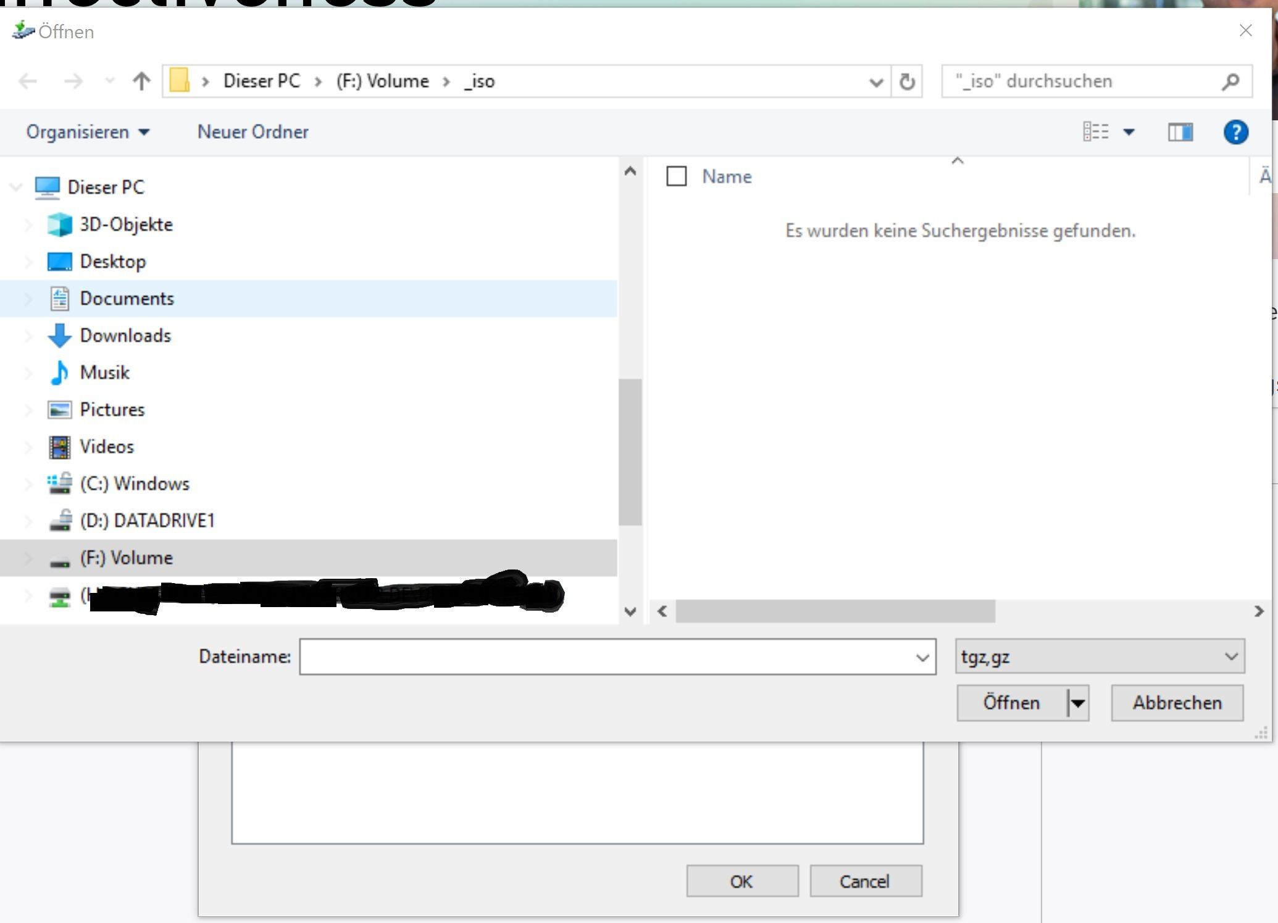Click the Back navigation arrow
This screenshot has width=1278, height=923.
point(27,81)
